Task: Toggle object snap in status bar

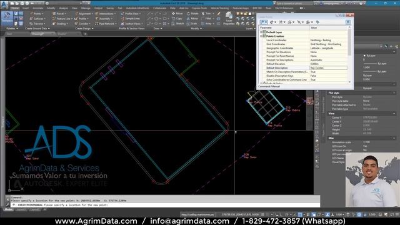Action: tap(301, 215)
